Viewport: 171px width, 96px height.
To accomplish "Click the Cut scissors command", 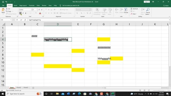I will (x=8, y=9).
